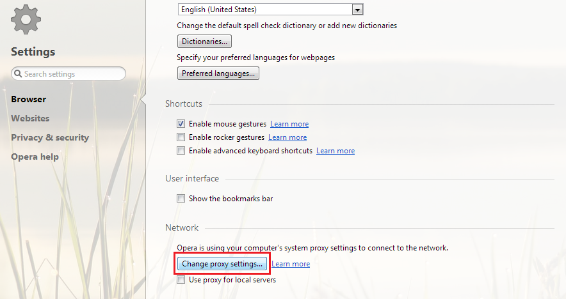566x299 pixels.
Task: Open the Websites settings section
Action: click(30, 118)
